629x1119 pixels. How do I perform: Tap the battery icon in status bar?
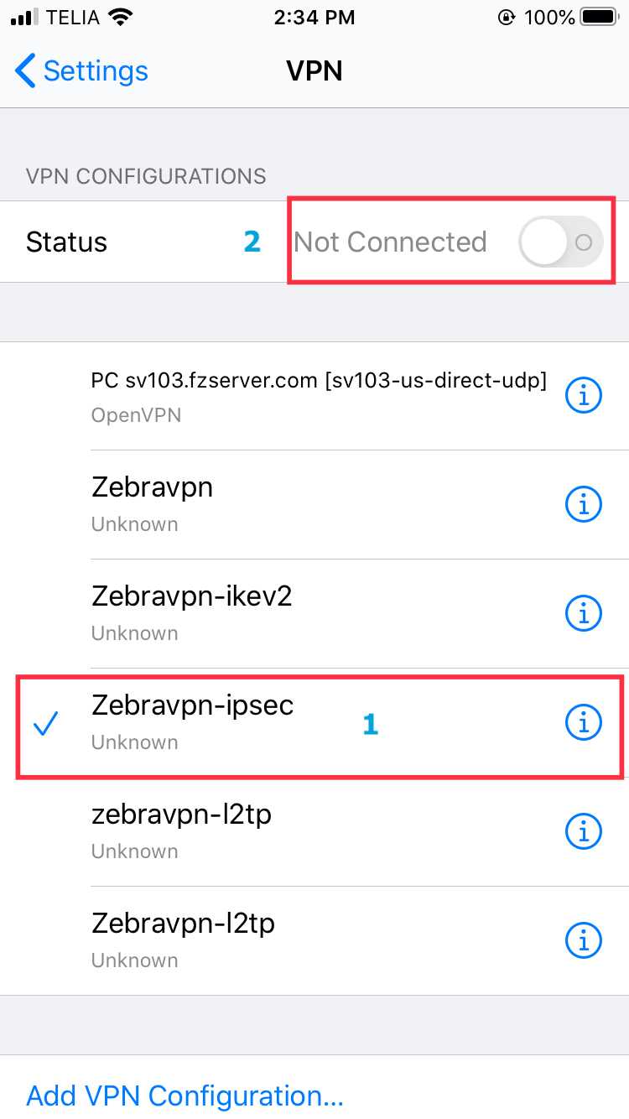pyautogui.click(x=600, y=18)
